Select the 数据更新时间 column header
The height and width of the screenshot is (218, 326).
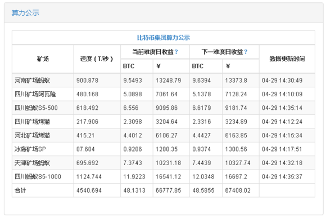click(287, 59)
